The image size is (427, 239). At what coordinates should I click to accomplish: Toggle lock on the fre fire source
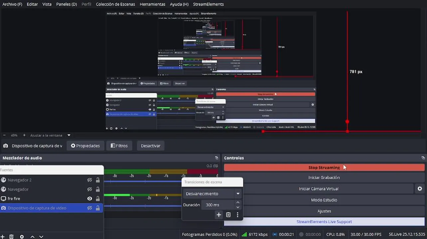point(98,199)
